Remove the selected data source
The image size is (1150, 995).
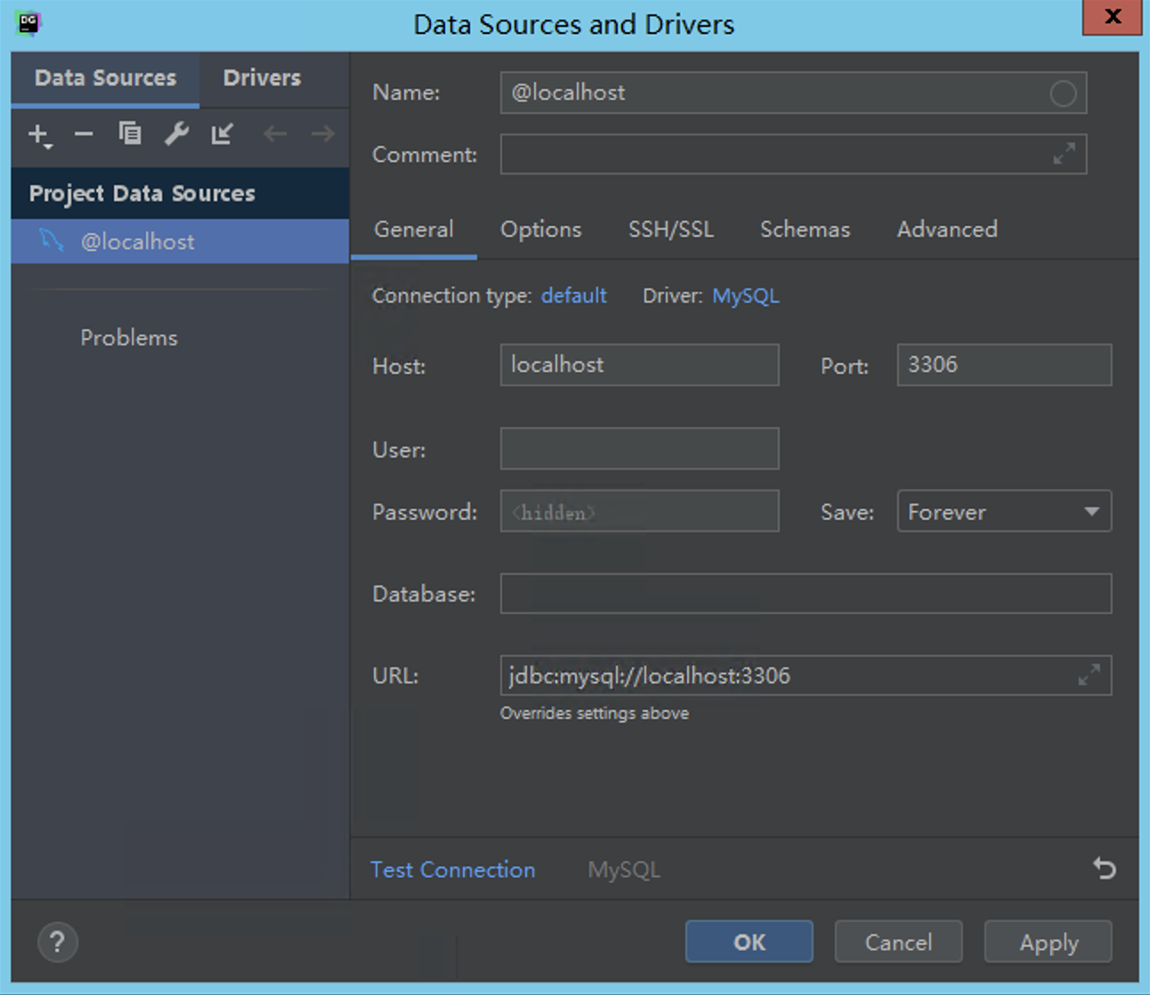tap(84, 134)
